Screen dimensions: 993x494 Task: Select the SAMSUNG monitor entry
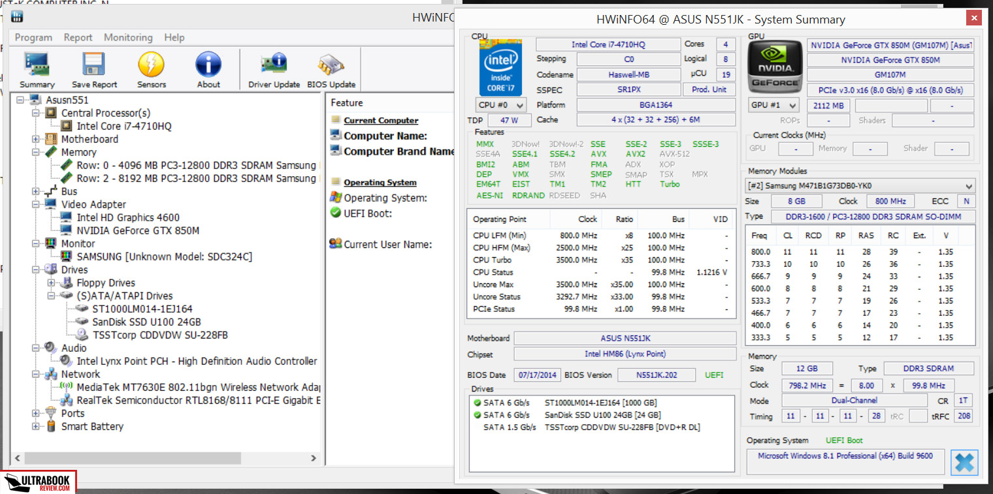pos(164,256)
